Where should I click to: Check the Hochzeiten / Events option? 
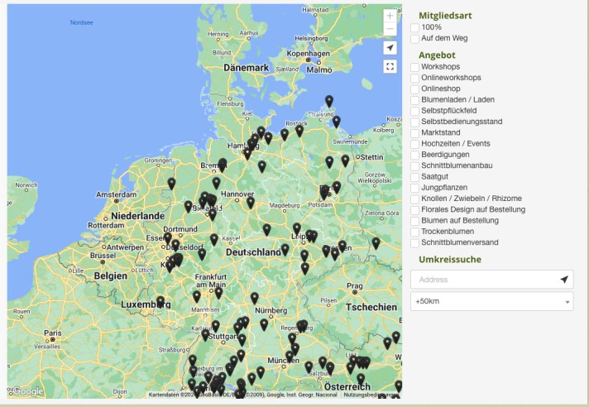[x=414, y=144]
